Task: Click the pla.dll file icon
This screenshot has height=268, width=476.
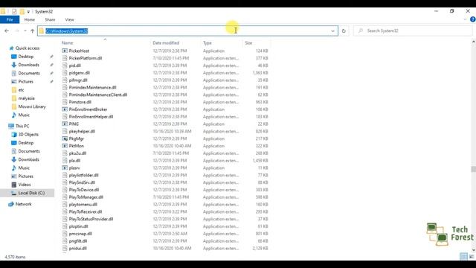Action: 65,161
